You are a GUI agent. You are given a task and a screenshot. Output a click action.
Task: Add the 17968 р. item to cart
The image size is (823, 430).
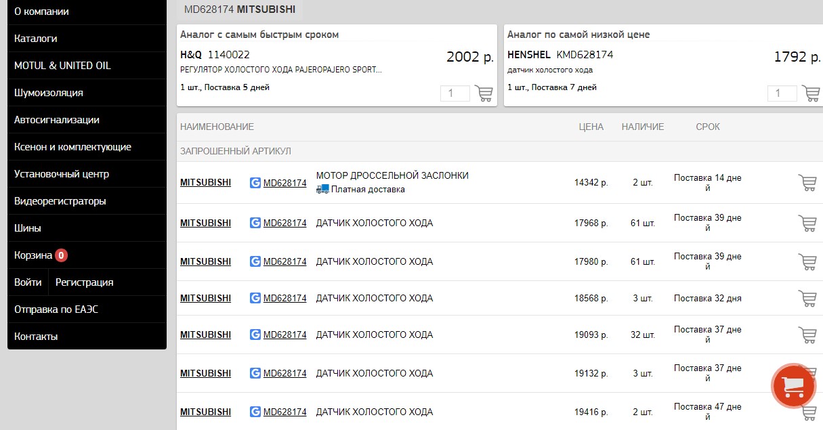807,223
